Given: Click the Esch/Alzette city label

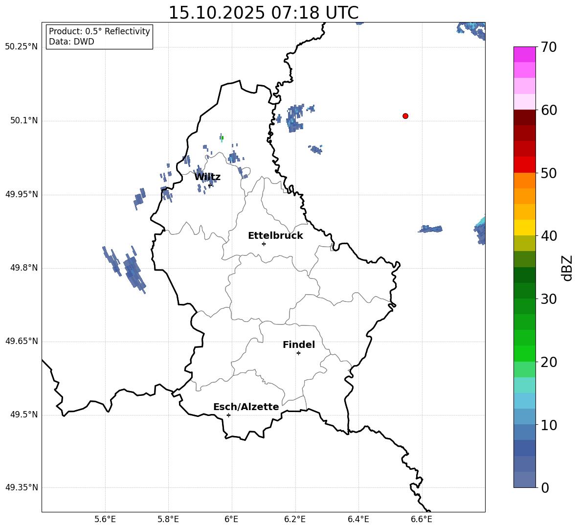Looking at the screenshot, I should (x=246, y=407).
